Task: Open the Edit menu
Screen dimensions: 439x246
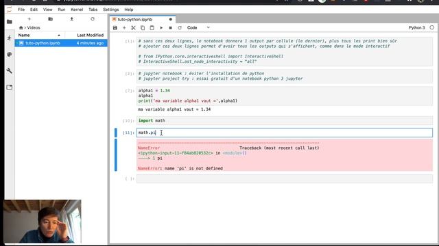Action: tap(34, 10)
